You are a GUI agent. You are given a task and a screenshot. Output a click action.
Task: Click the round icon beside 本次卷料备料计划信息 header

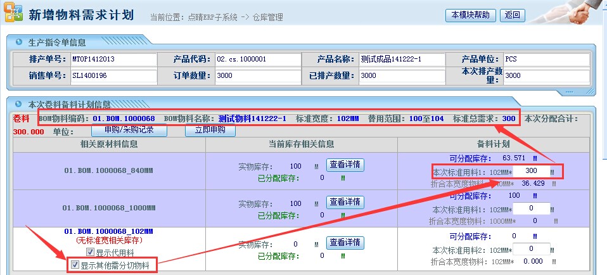coord(18,104)
